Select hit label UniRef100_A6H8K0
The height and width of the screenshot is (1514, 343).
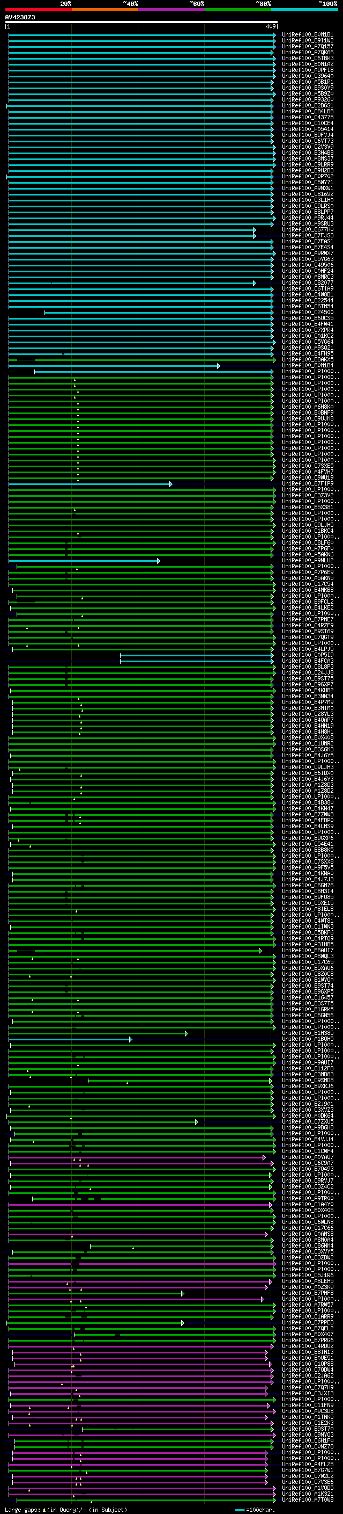308,407
